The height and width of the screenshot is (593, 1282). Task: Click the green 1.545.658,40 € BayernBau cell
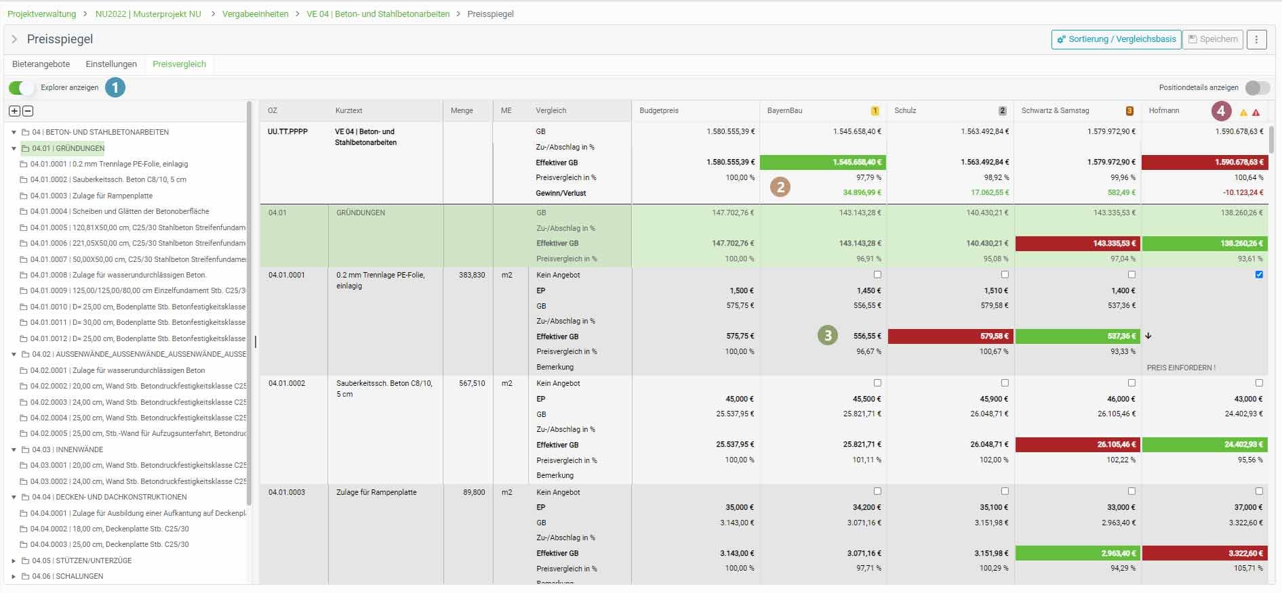coord(823,162)
